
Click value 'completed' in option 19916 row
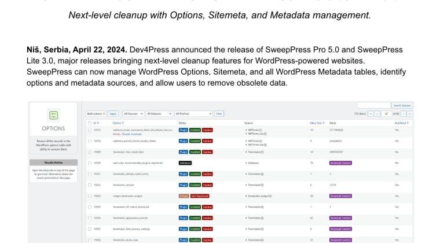pyautogui.click(x=335, y=141)
